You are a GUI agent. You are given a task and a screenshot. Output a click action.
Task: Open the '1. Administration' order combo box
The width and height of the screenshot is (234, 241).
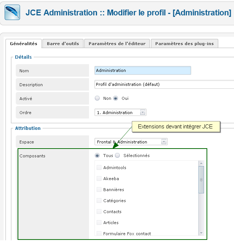pos(120,112)
